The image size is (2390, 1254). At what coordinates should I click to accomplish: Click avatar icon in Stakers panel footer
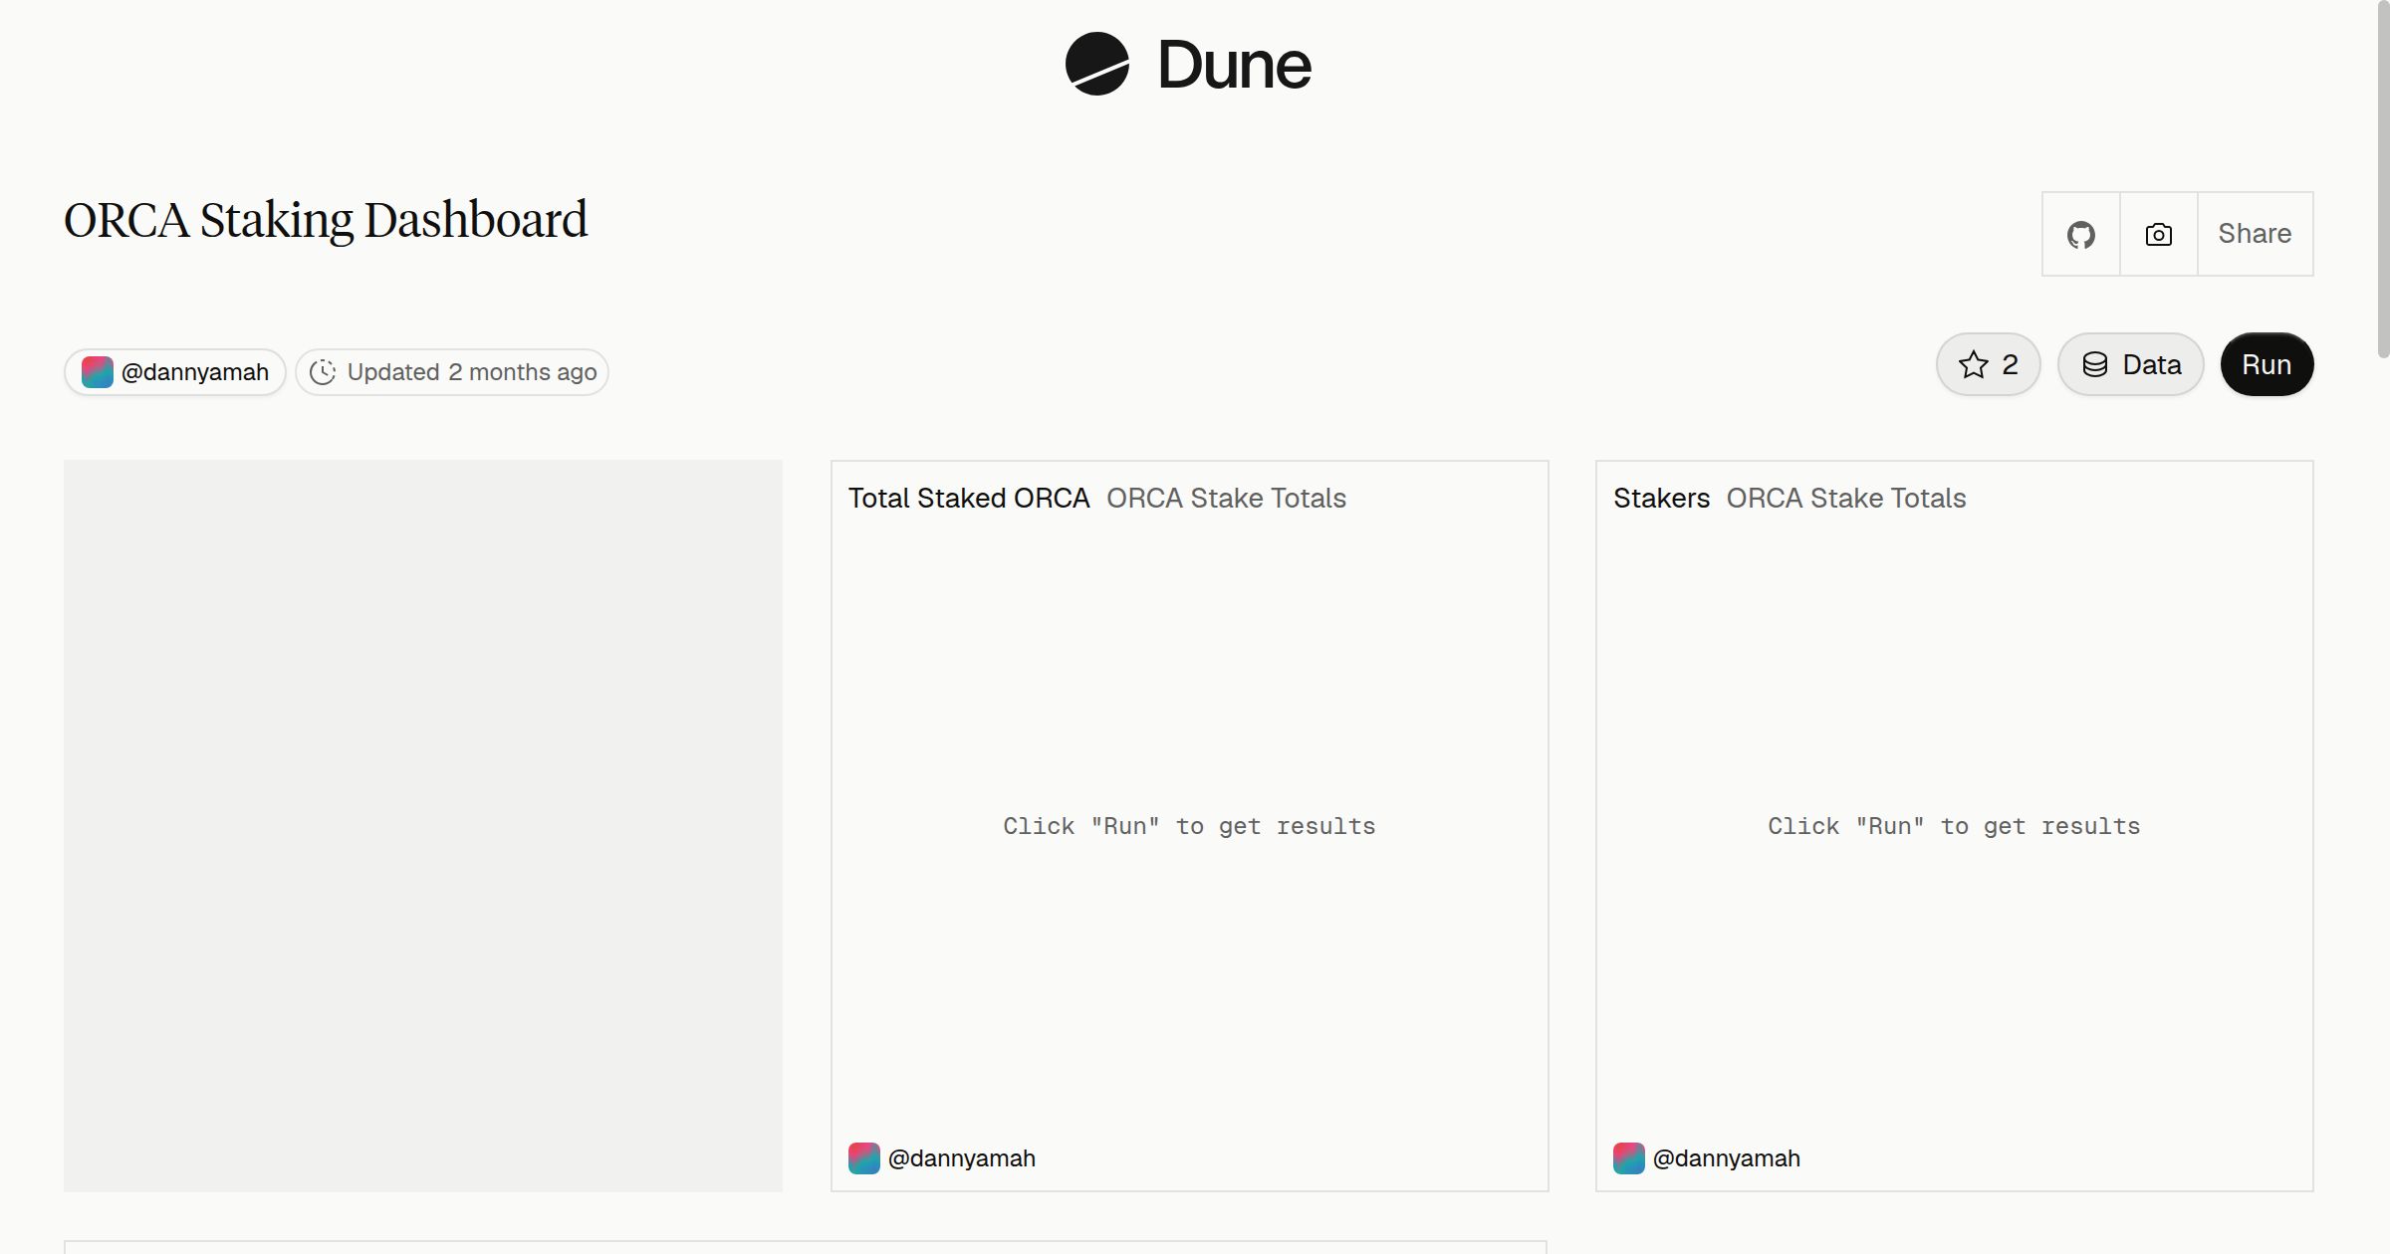1629,1158
